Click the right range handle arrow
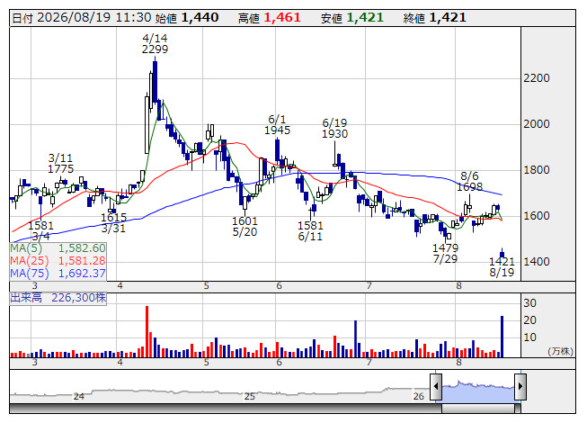 click(520, 386)
